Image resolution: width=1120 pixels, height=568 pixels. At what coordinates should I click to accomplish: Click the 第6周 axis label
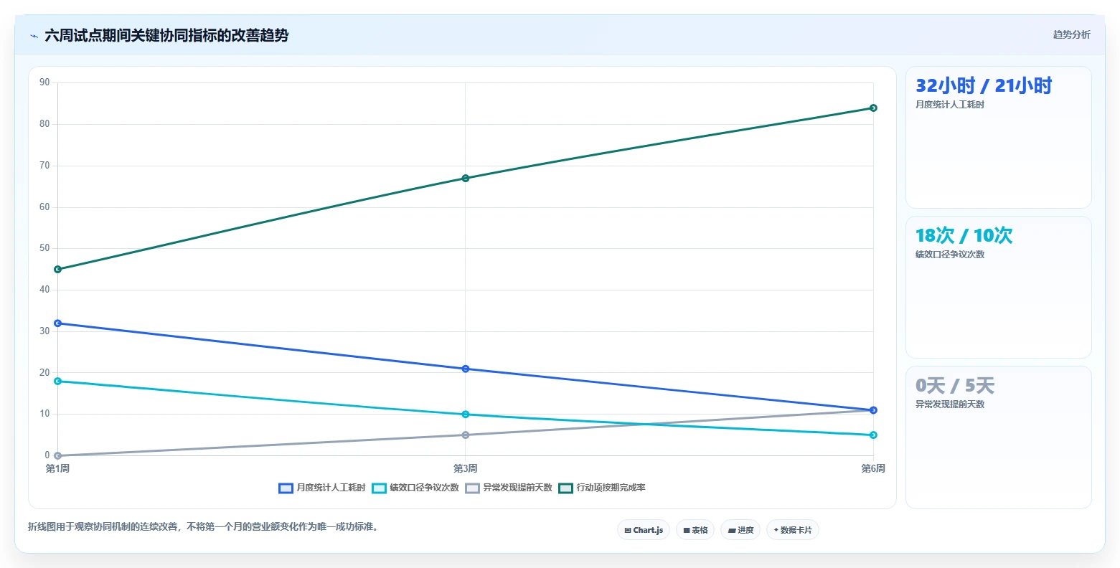pos(873,468)
